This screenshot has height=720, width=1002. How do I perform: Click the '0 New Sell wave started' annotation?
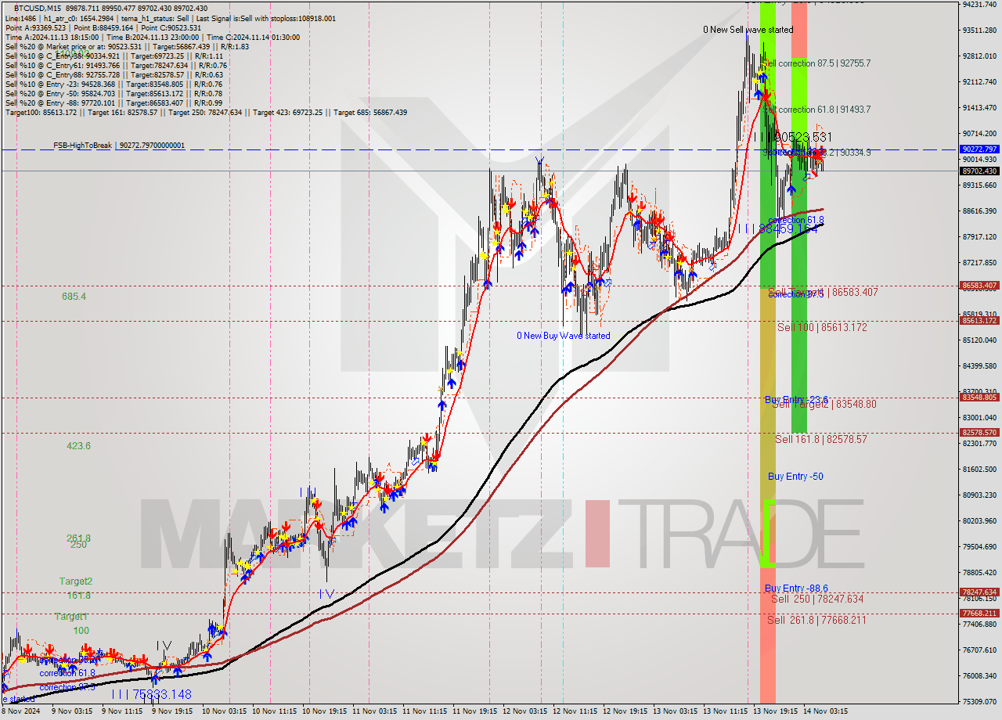pyautogui.click(x=748, y=30)
